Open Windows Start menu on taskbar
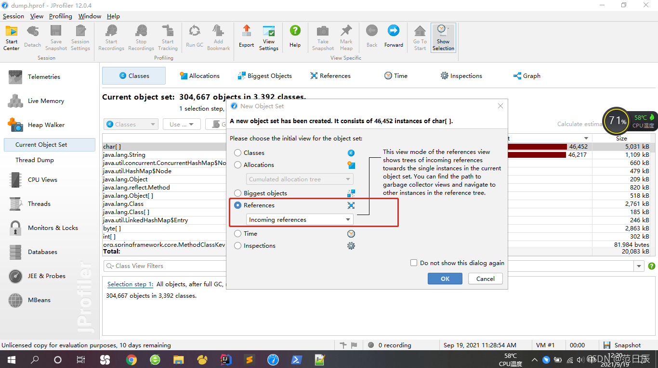 11,359
